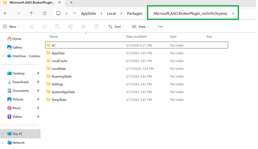Click pin icon next to Downloads
258x149 pixels.
[x=38, y=82]
